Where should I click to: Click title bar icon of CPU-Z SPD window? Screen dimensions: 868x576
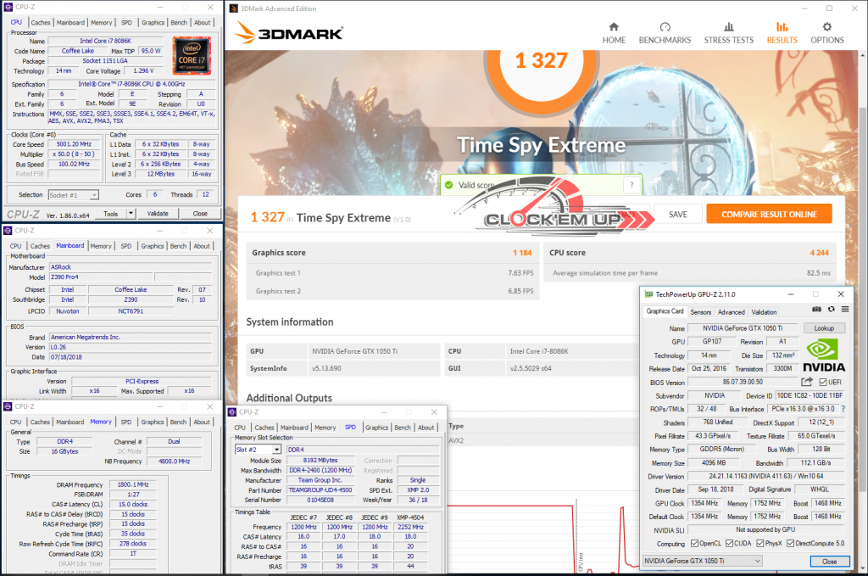tap(232, 412)
